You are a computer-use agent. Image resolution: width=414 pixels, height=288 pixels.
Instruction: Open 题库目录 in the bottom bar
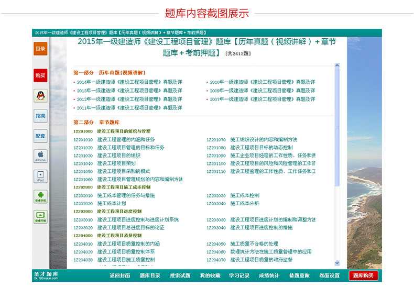point(150,275)
